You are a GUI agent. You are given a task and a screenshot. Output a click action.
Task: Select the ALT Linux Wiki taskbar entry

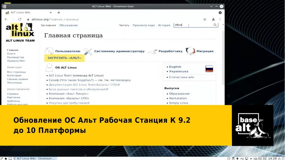[35, 159]
